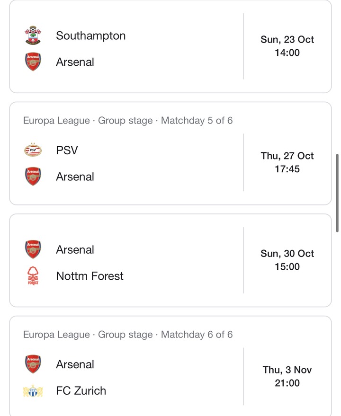Screen dimensions: 341x416
Task: Click Arsenal crest in PSV fixture
Action: [x=33, y=177]
